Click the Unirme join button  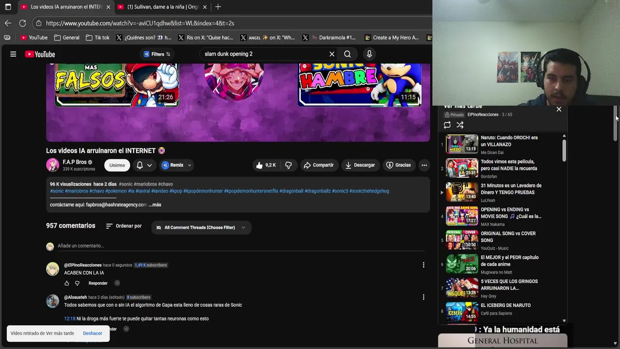click(117, 165)
